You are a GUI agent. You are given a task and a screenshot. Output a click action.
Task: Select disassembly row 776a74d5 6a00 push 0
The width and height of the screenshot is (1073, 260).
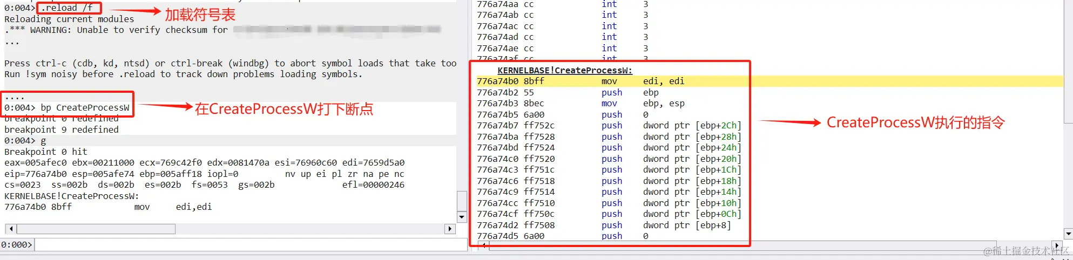click(x=563, y=236)
